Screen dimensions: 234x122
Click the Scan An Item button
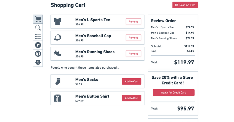click(185, 5)
